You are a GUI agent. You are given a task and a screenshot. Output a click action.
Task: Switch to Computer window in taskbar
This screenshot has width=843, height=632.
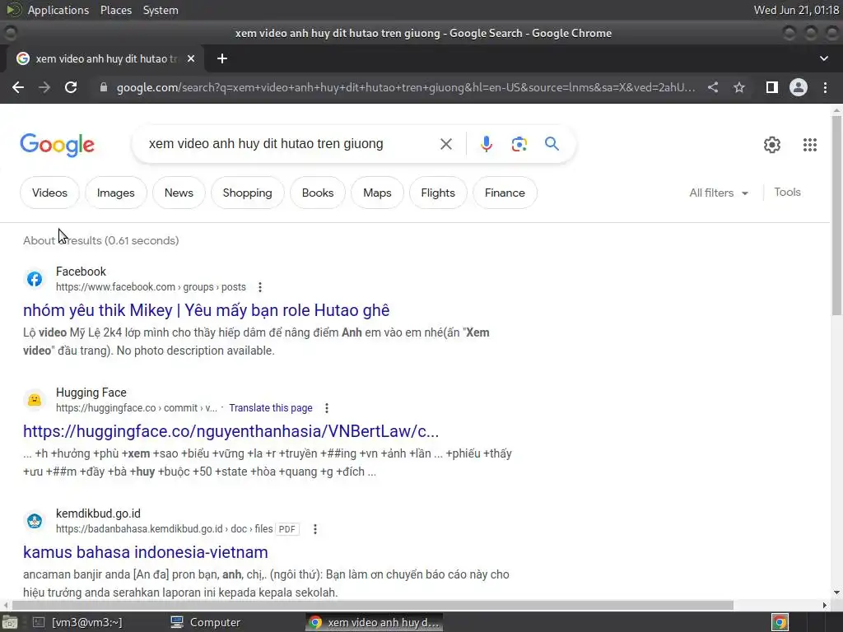click(206, 622)
